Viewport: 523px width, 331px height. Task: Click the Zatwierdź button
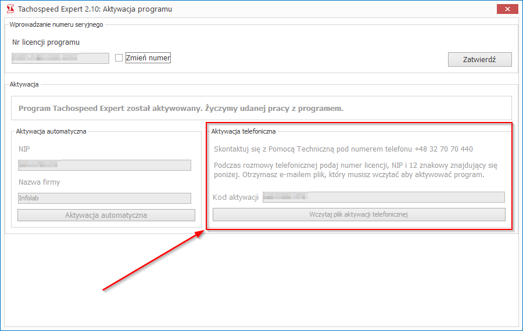[479, 59]
